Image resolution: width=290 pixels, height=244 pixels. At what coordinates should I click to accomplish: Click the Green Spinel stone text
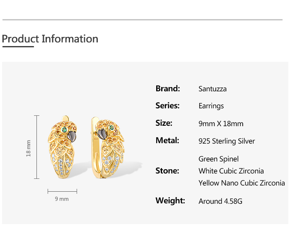click(218, 159)
